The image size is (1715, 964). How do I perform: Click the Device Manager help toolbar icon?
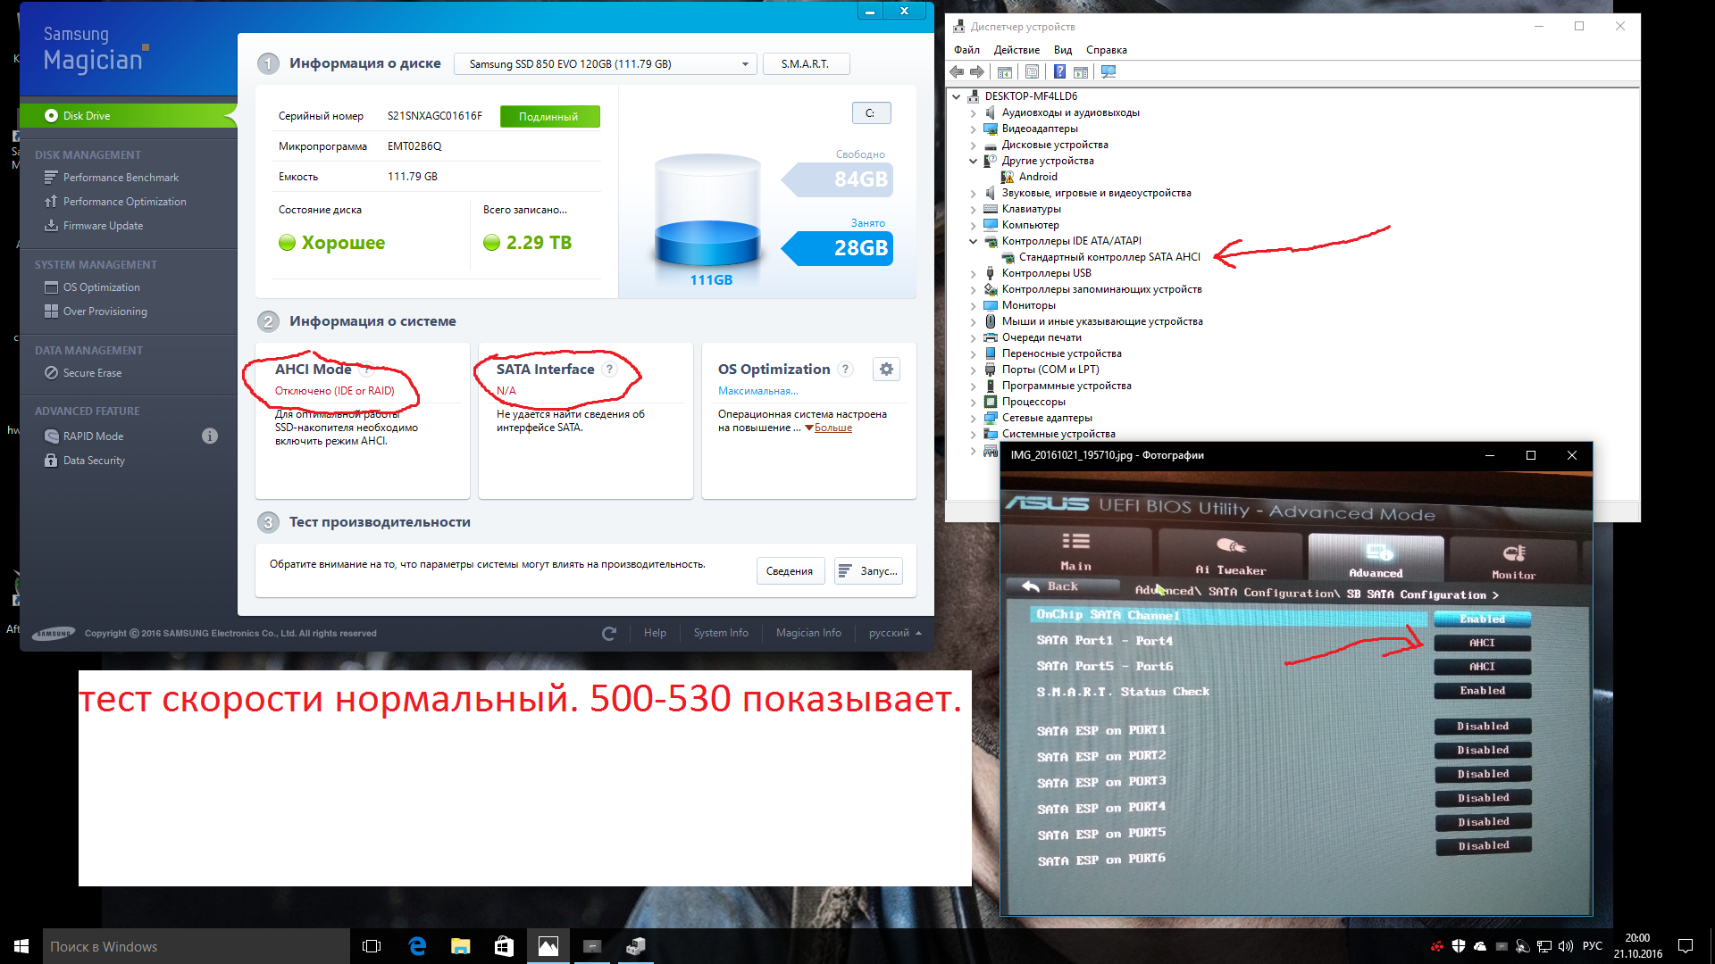pos(1059,71)
